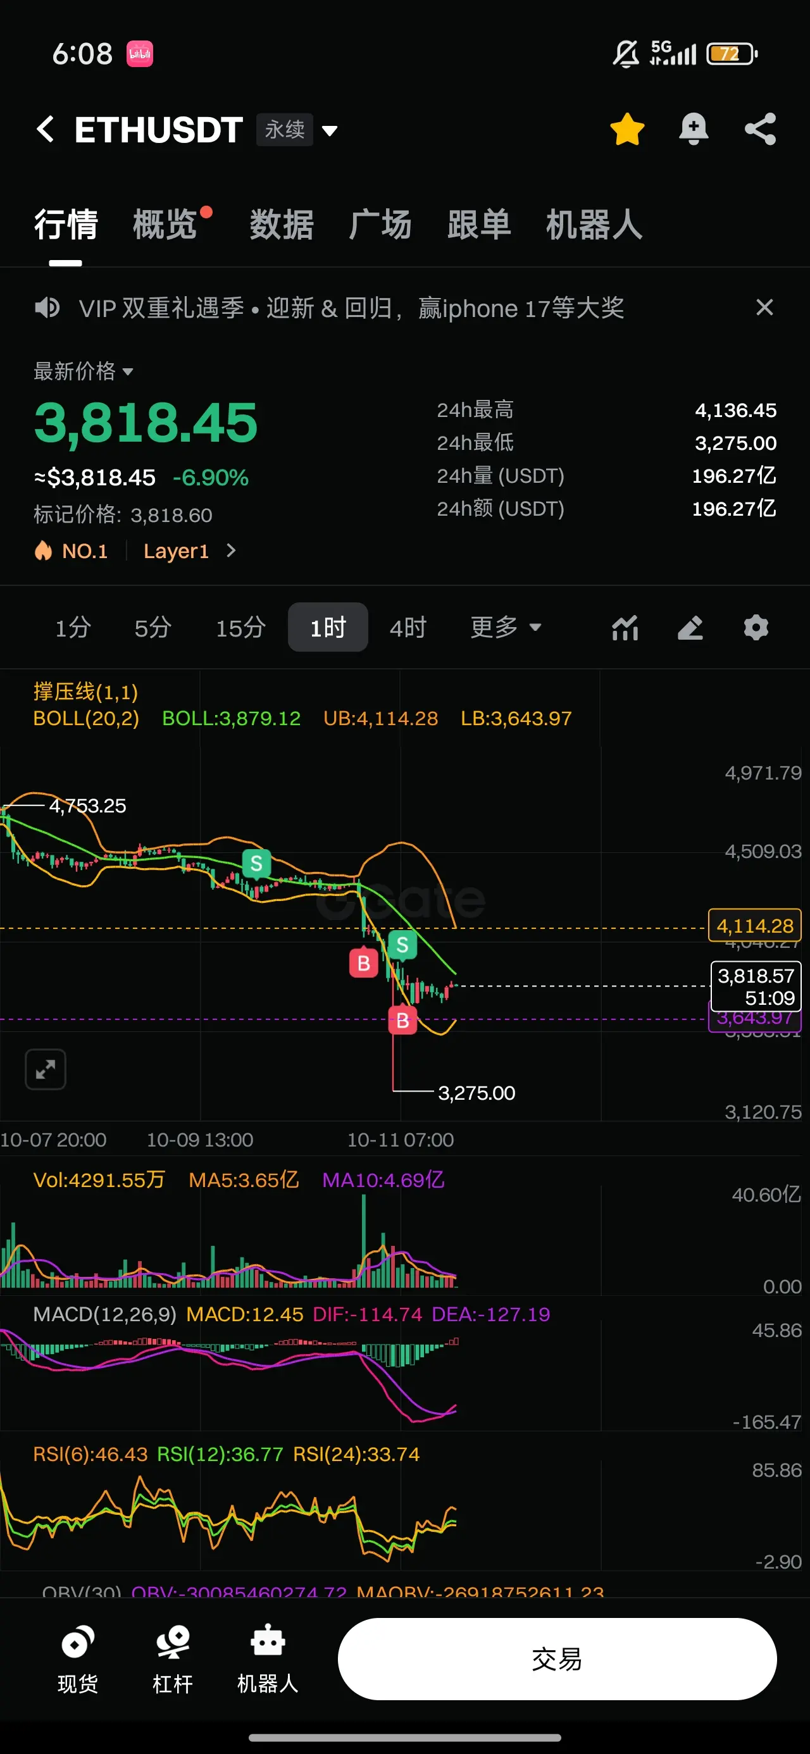Tap the RSI(6):46.43 indicator label
This screenshot has width=810, height=1754.
point(90,1455)
